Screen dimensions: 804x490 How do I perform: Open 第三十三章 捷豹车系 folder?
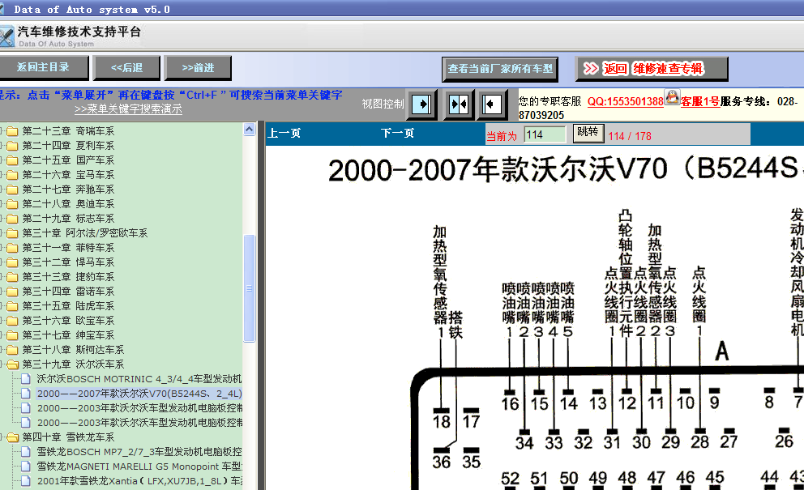point(68,277)
